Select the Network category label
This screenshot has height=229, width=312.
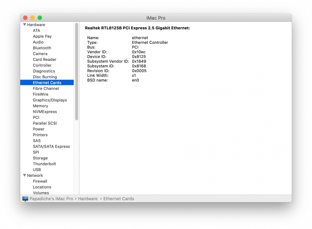coord(35,175)
